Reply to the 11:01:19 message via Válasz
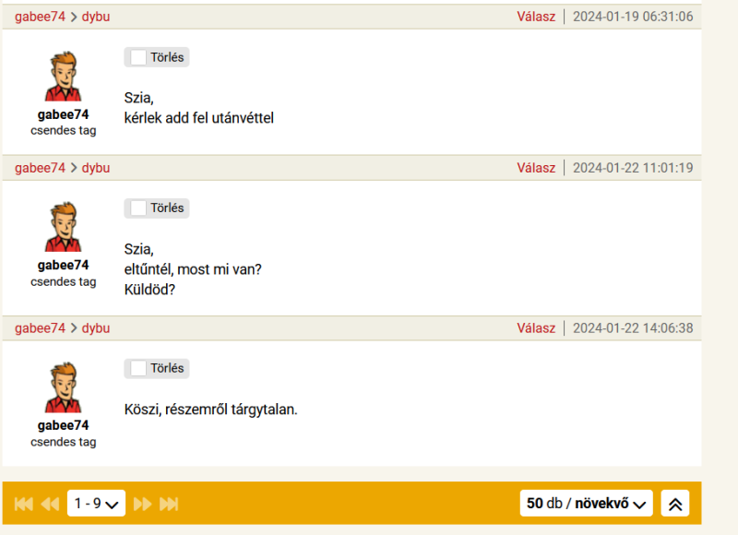Image resolution: width=738 pixels, height=535 pixels. tap(536, 168)
